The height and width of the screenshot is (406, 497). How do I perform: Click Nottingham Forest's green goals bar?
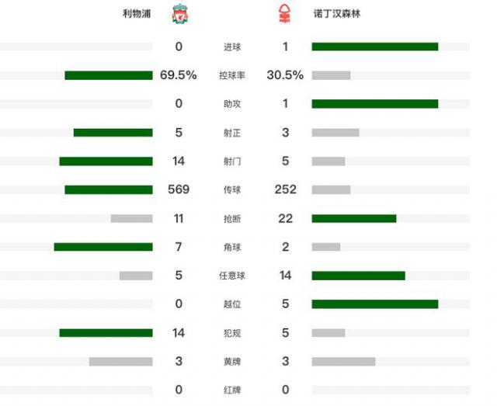pos(375,47)
